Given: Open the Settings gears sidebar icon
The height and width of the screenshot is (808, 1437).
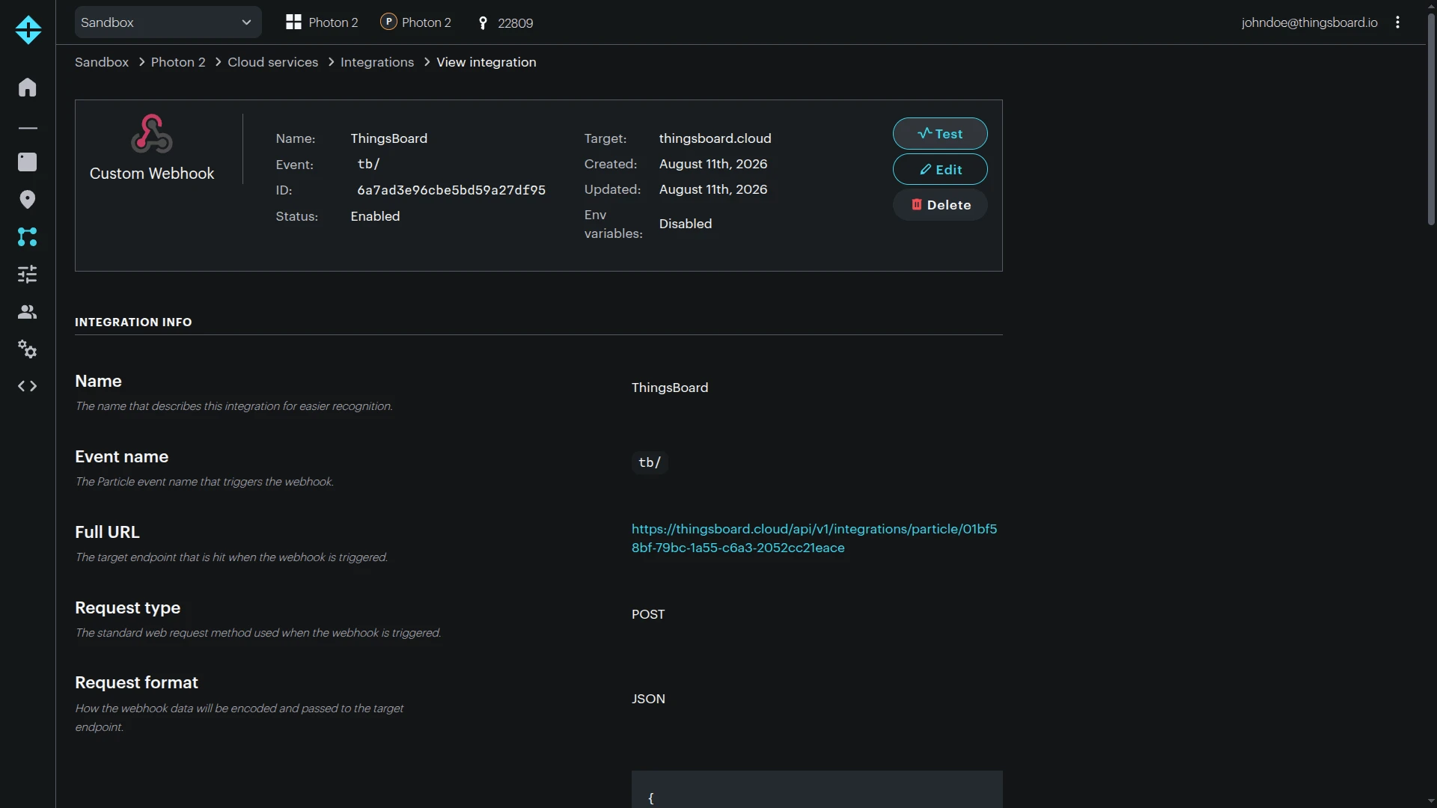Looking at the screenshot, I should [x=28, y=349].
